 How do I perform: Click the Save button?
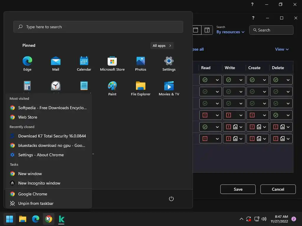[238, 189]
